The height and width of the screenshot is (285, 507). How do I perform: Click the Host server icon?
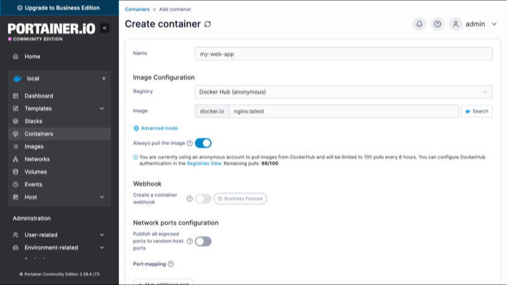(16, 197)
